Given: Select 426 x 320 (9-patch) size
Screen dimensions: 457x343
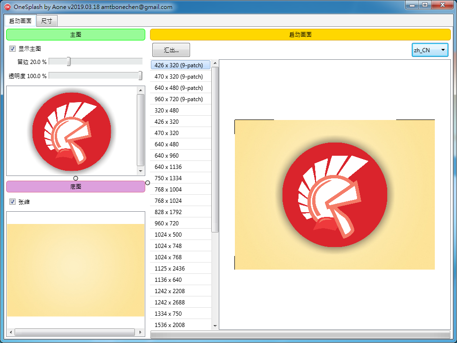Looking at the screenshot, I should tap(181, 65).
